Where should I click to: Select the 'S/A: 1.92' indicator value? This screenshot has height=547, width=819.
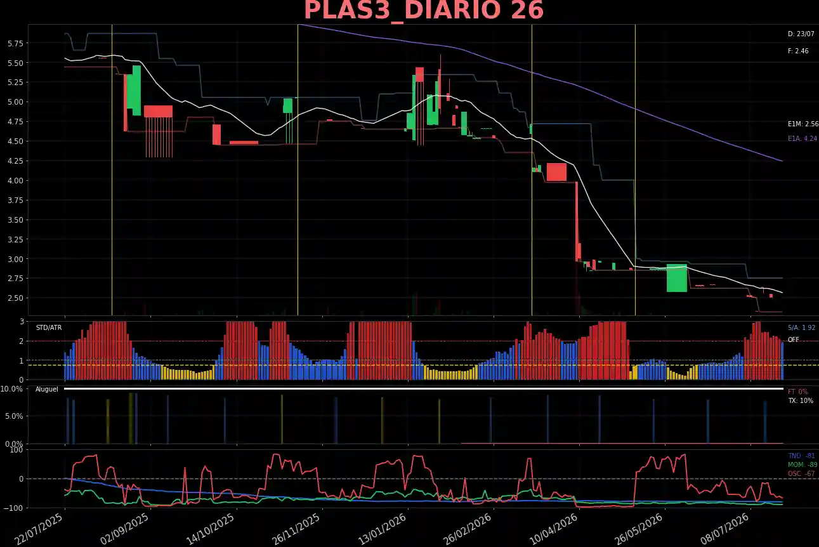(801, 327)
